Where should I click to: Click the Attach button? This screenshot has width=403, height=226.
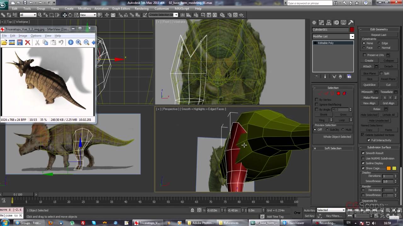point(367,66)
